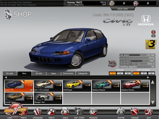Open the Your Cars button
Image resolution: width=159 pixels, height=119 pixels.
point(123,9)
